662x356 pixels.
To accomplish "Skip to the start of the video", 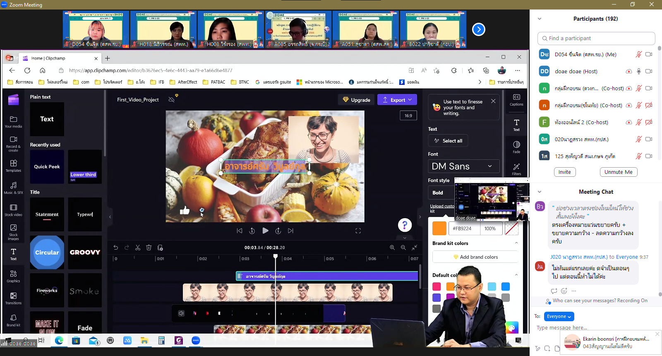I will 240,231.
